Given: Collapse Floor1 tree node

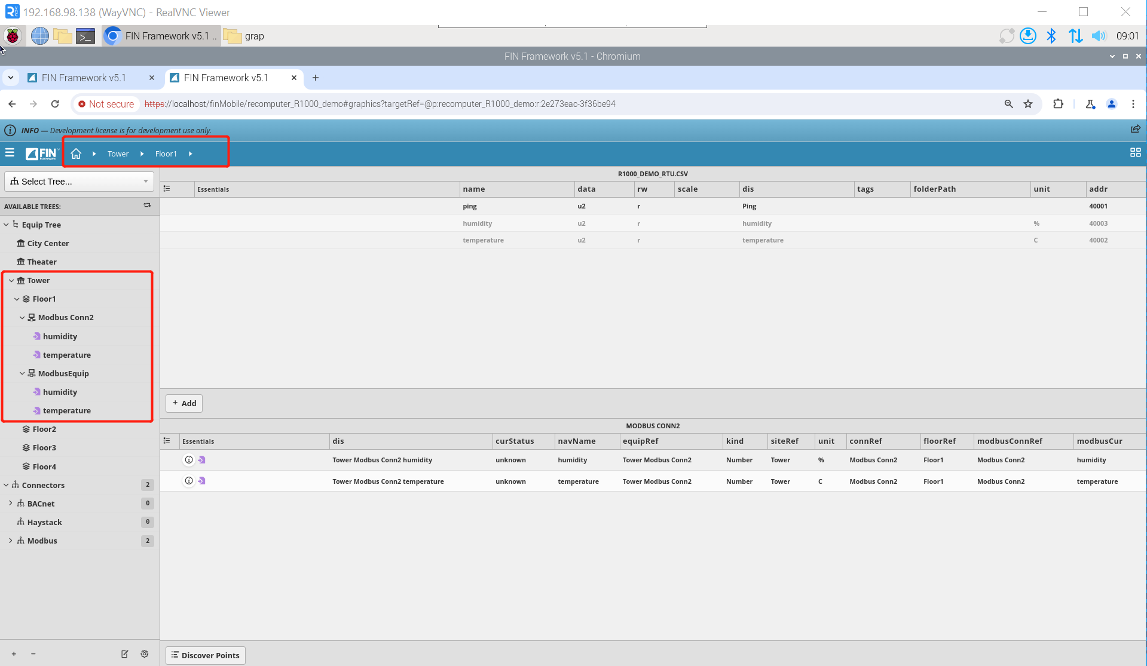Looking at the screenshot, I should tap(17, 299).
